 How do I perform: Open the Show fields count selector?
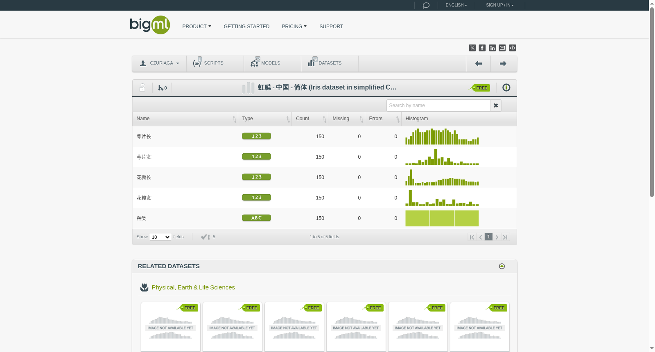(160, 237)
